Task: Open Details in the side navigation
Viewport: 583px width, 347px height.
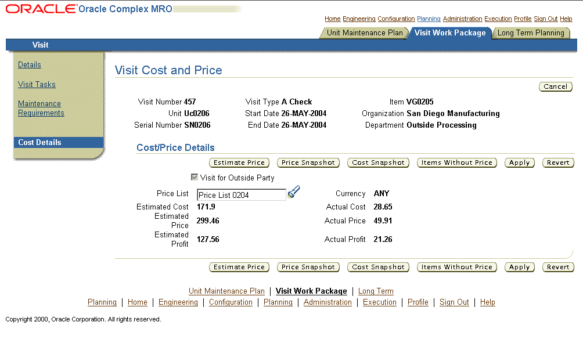Action: pos(30,64)
